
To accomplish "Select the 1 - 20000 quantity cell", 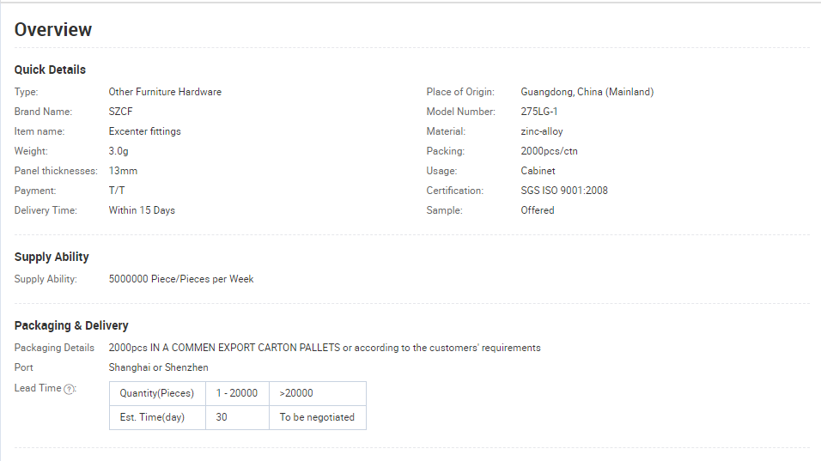I will coord(237,393).
